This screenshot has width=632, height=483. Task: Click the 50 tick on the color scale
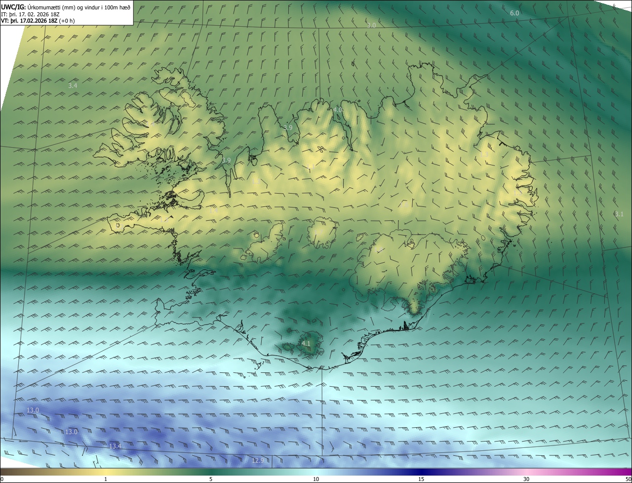click(x=628, y=479)
